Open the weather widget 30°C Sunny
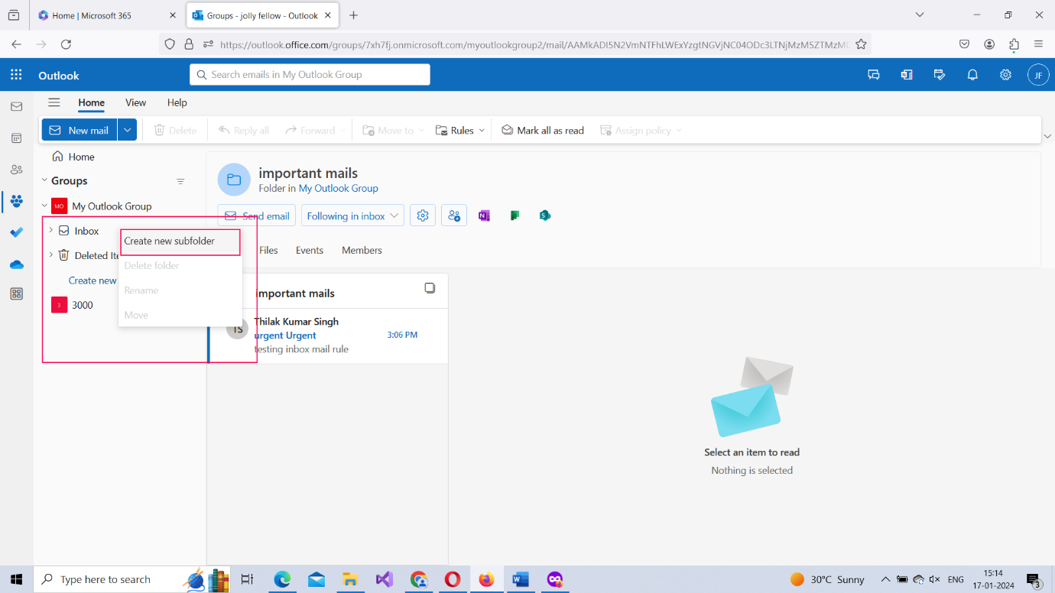Image resolution: width=1055 pixels, height=593 pixels. [828, 579]
